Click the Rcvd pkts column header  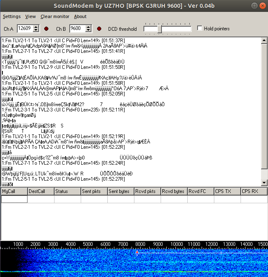tap(148, 191)
